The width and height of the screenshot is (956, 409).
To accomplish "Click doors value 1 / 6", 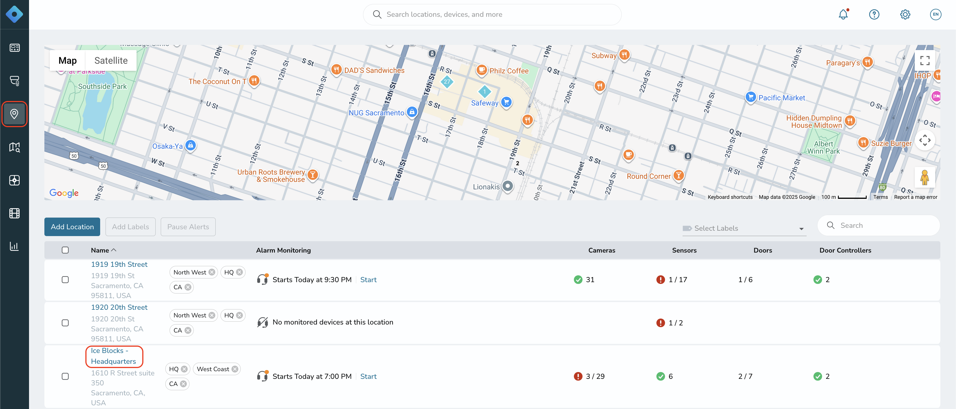I will [x=745, y=280].
